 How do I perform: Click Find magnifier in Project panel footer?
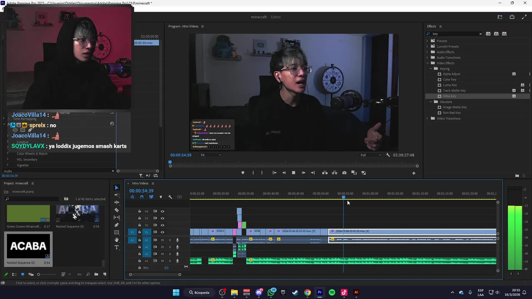coord(88,274)
